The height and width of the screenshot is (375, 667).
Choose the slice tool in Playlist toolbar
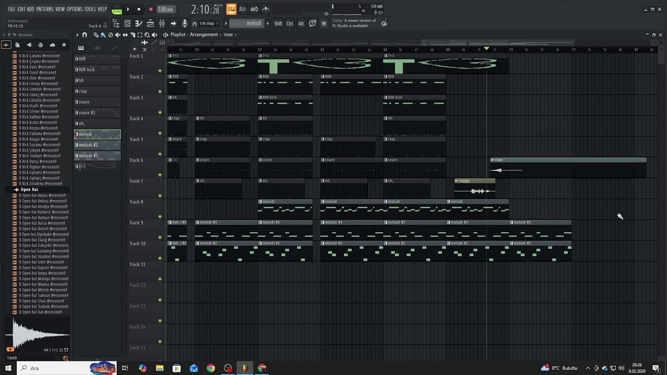(132, 35)
